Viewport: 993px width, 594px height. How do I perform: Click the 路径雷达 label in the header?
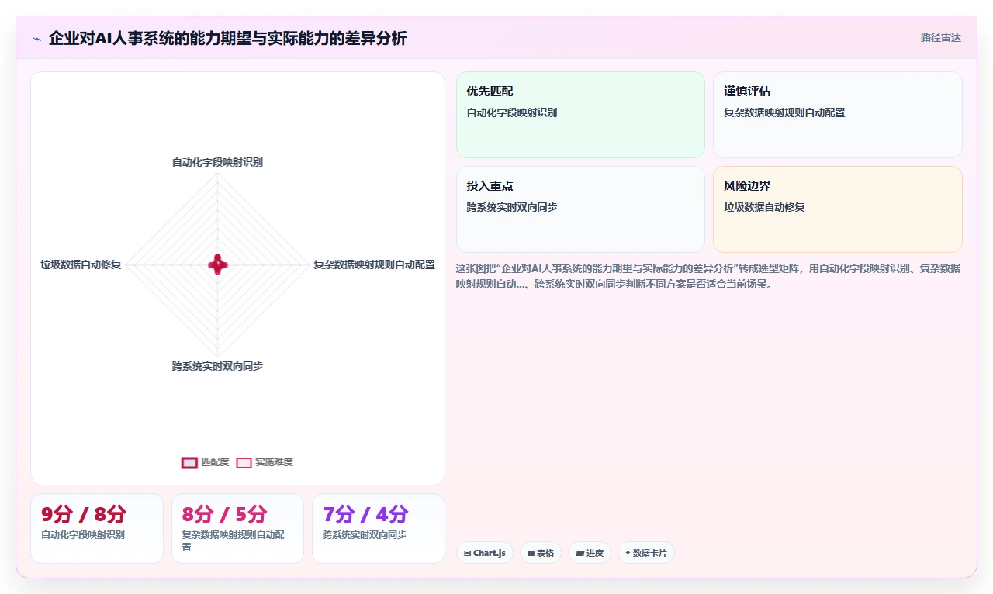940,37
